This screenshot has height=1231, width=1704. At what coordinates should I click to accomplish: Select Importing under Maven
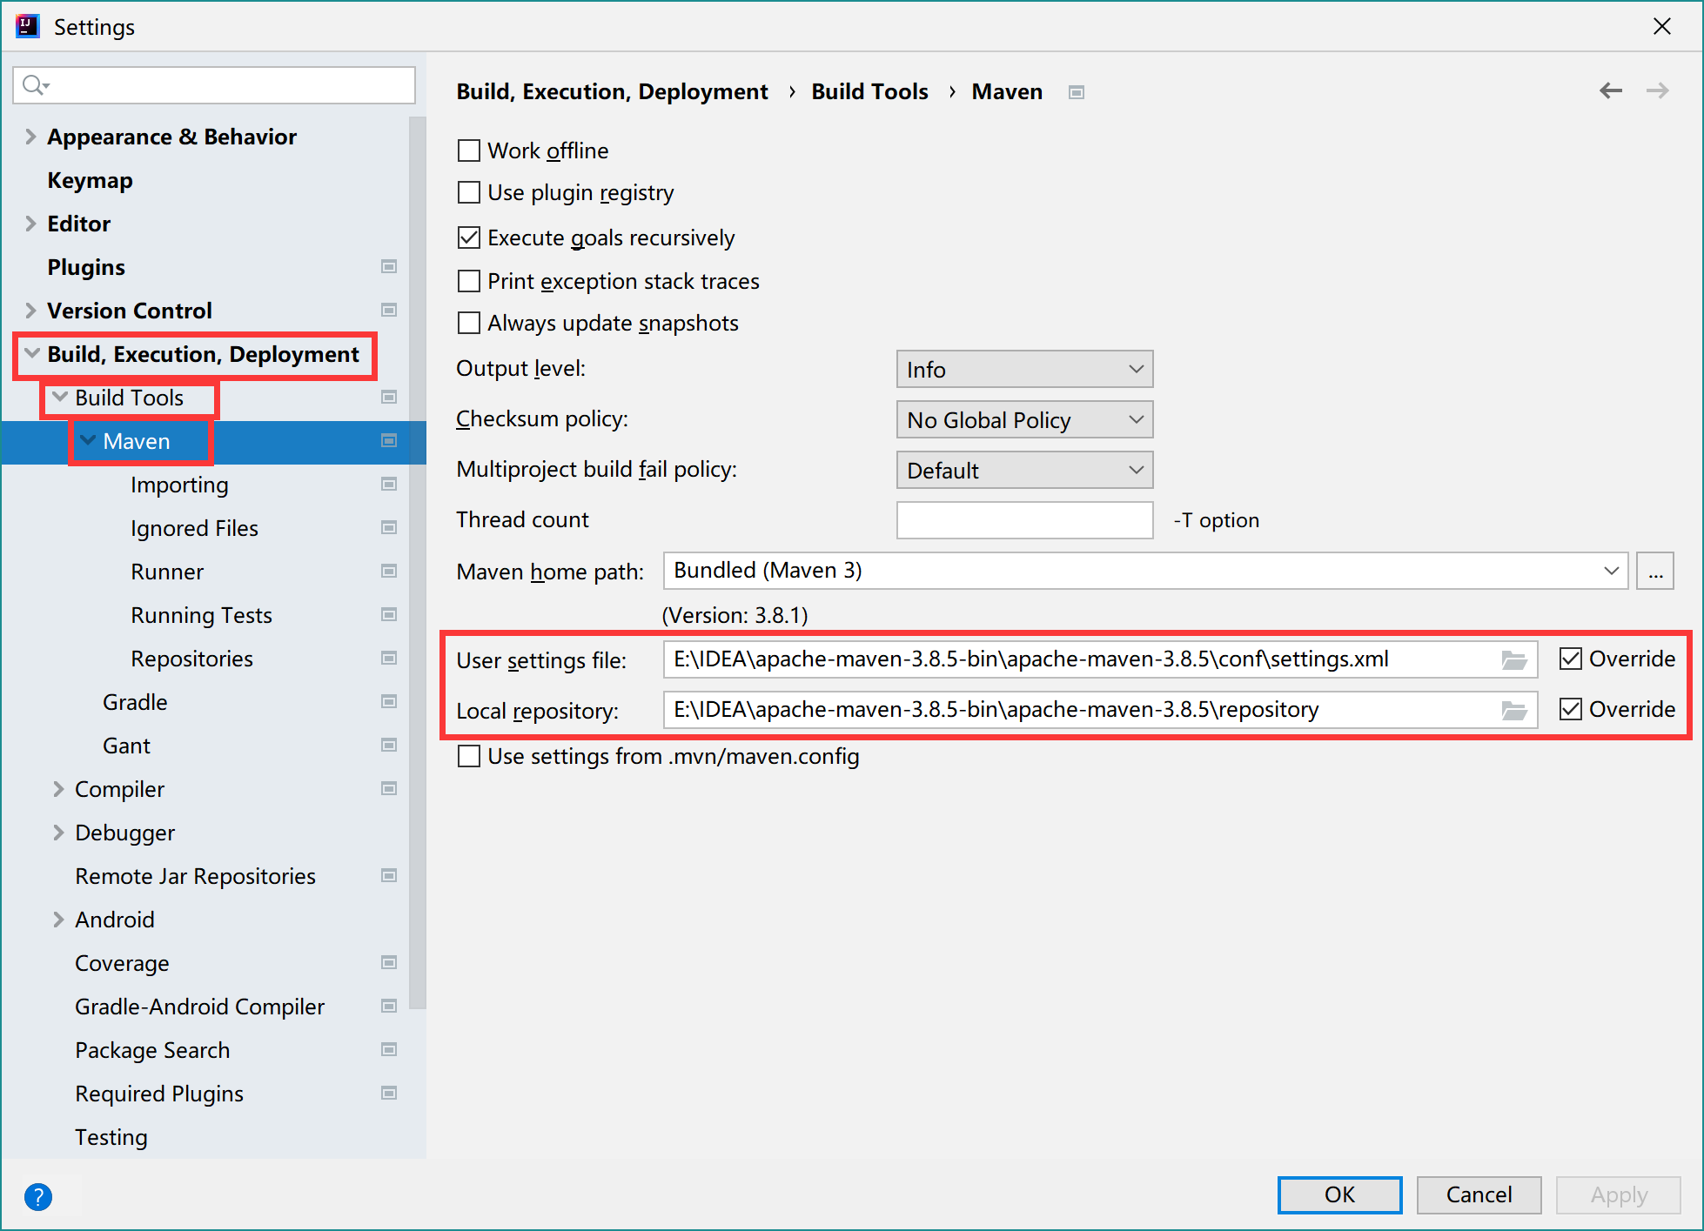pyautogui.click(x=179, y=485)
